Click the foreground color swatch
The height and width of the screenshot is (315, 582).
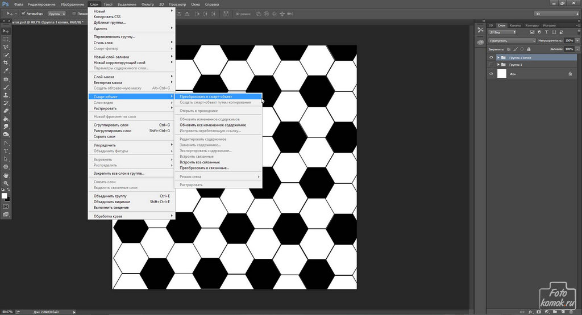[x=4, y=196]
